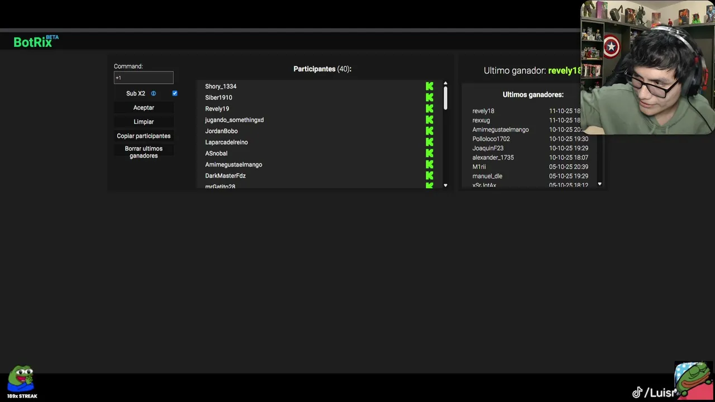Click Copiar participantes button

(144, 136)
